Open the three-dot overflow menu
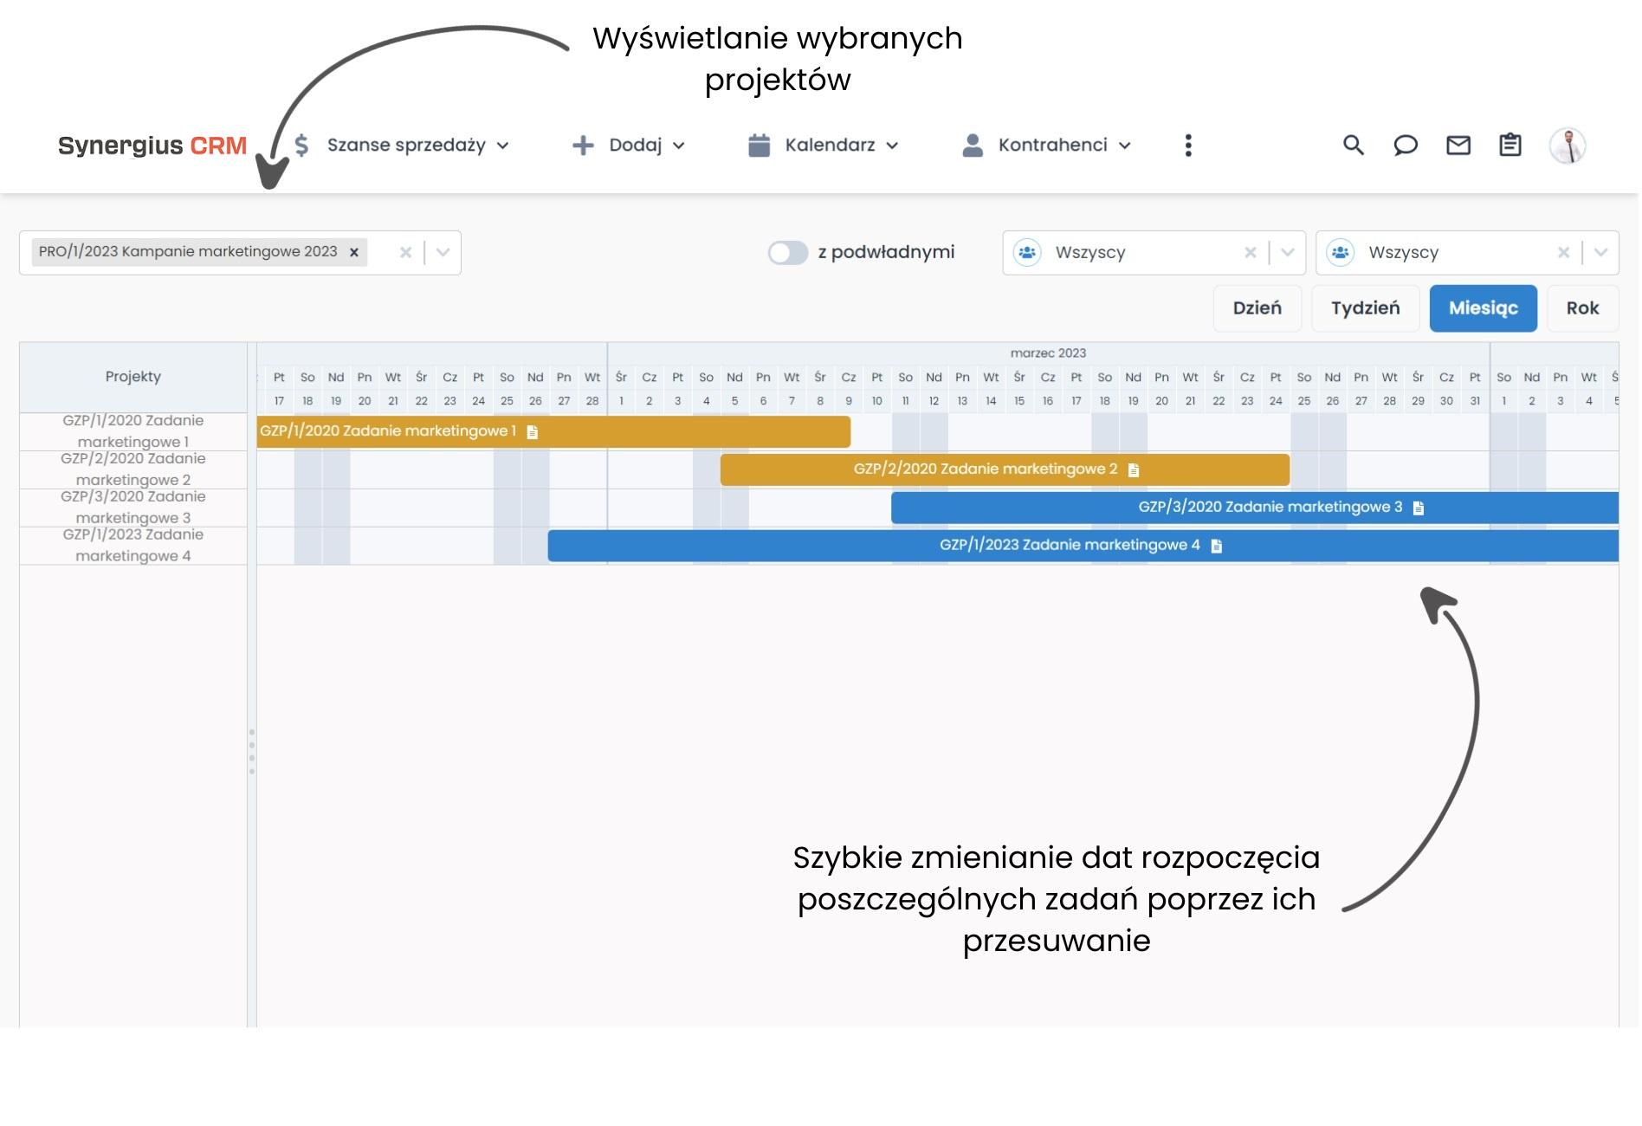 (x=1189, y=145)
